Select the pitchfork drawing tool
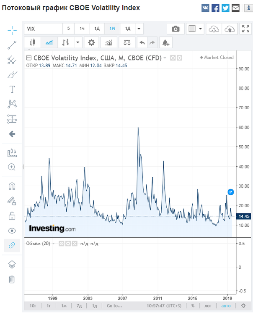Image resolution: width=253 pixels, height=315 pixels. [12, 60]
